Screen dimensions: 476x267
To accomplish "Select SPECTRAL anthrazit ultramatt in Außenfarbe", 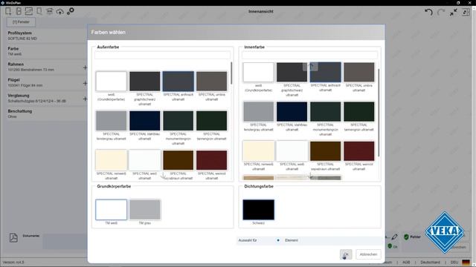I will [178, 81].
